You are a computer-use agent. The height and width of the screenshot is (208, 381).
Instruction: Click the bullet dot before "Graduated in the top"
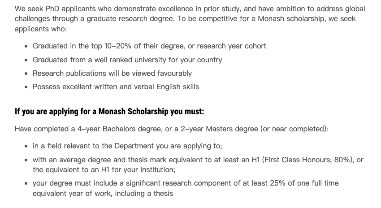[27, 46]
